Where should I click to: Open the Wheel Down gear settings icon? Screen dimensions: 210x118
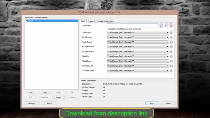[x=171, y=61]
